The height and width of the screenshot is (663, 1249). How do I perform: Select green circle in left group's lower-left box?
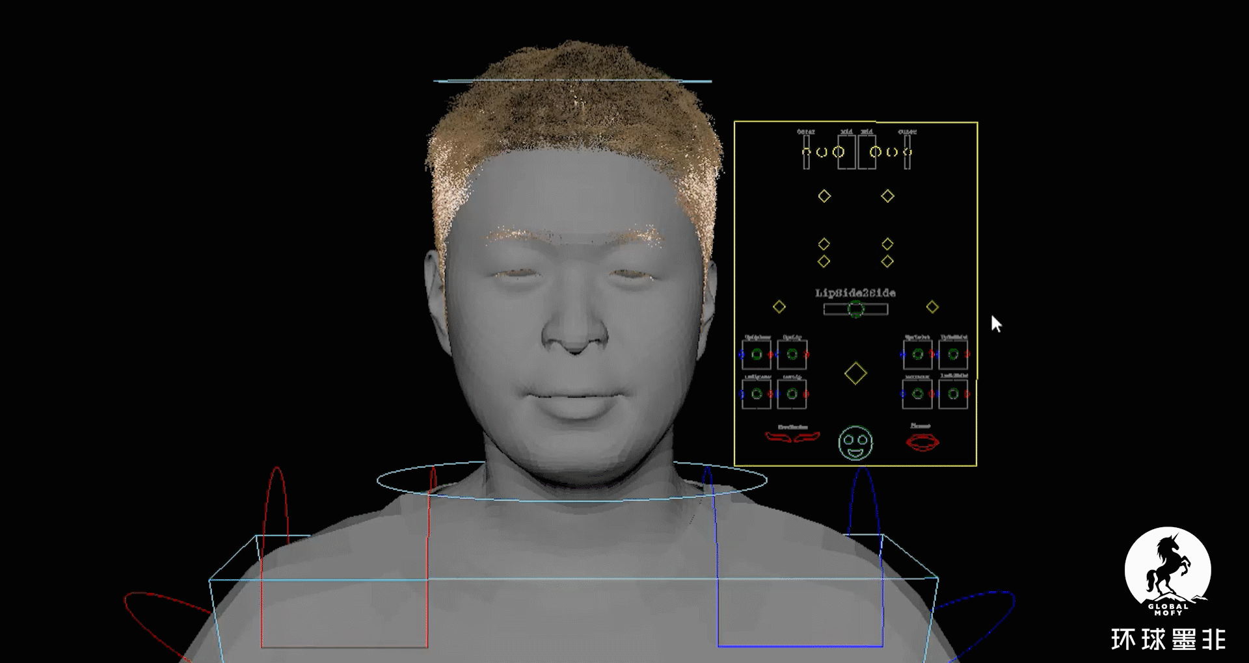[757, 394]
